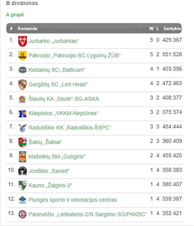This screenshot has height=226, width=194.
Task: Open Pakruojo „Pakruojis-SC-Lygumų ŽŪB“ team page
Action: [74, 55]
